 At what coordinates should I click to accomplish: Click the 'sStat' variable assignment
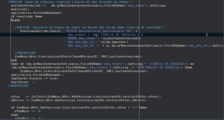click(x=16, y=97)
